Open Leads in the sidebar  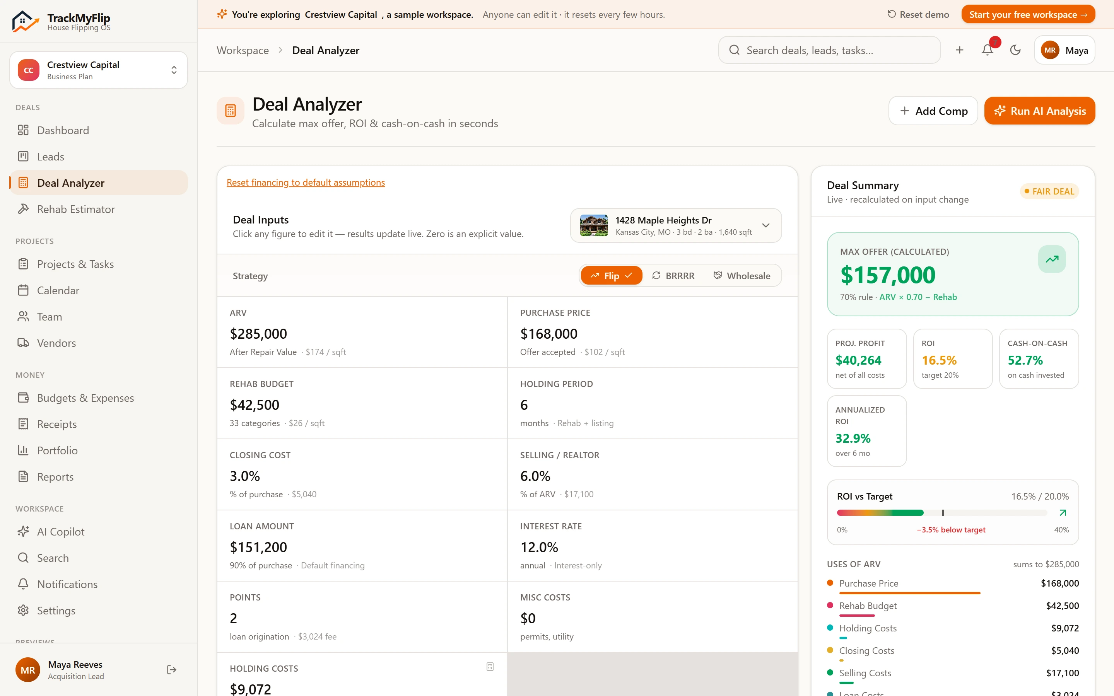click(99, 157)
